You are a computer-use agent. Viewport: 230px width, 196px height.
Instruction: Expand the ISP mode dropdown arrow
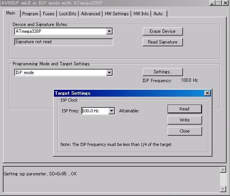[x=109, y=73]
